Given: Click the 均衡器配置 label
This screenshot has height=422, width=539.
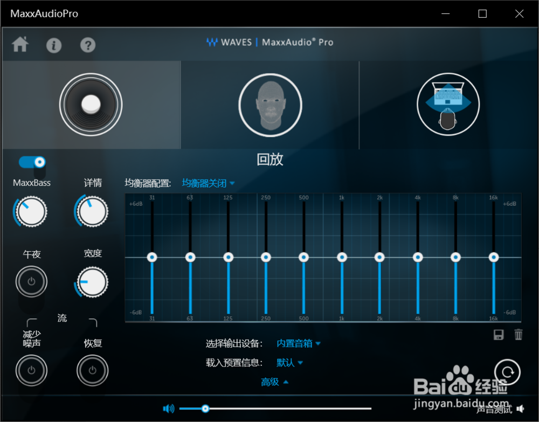Looking at the screenshot, I should (x=148, y=183).
